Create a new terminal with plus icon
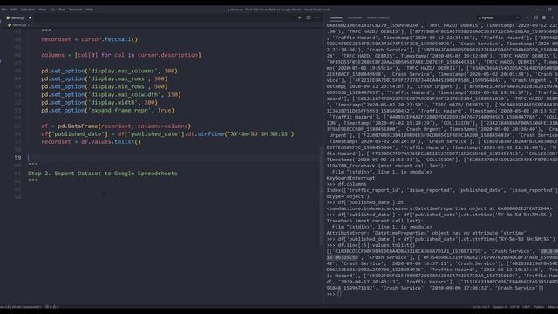The image size is (558, 314). [x=527, y=17]
